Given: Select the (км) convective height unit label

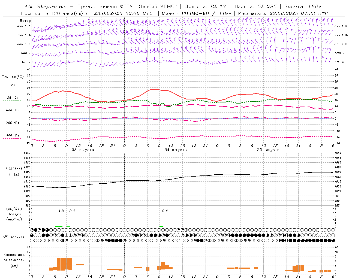Looking at the screenshot, I should coord(14,265).
